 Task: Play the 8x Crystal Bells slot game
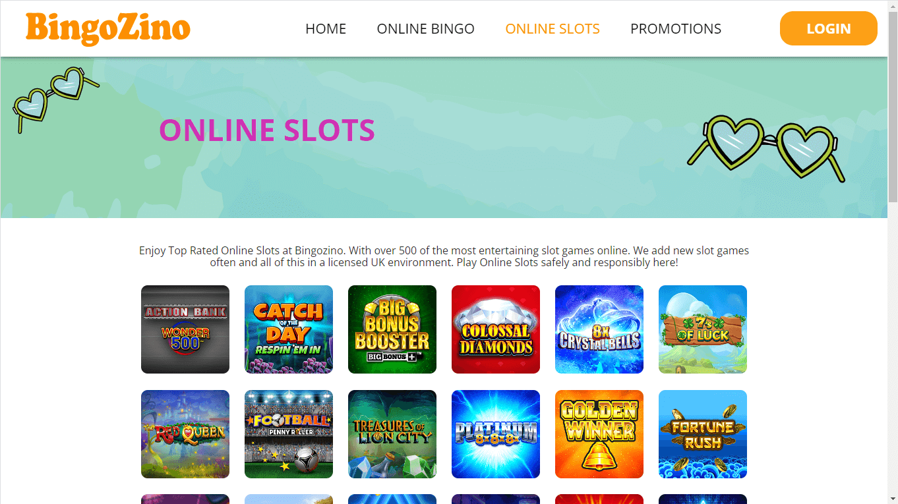tap(599, 329)
